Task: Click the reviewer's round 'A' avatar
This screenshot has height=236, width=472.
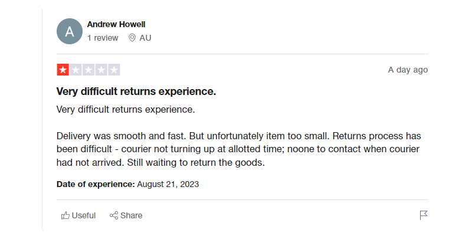Action: [x=70, y=31]
